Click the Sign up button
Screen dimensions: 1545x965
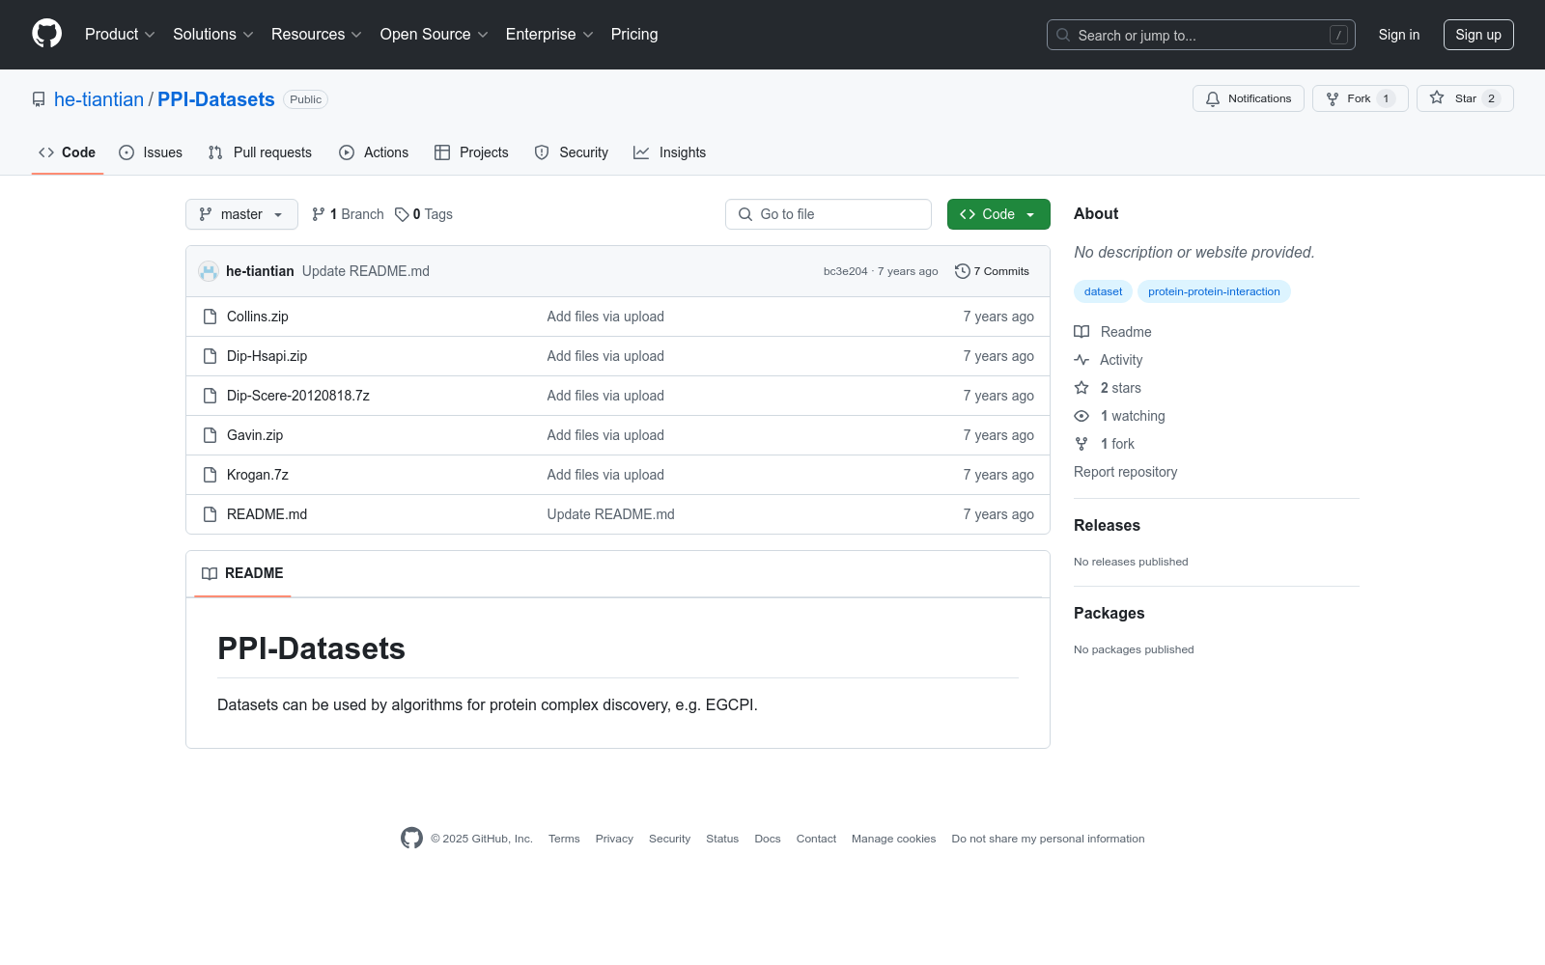click(x=1478, y=35)
